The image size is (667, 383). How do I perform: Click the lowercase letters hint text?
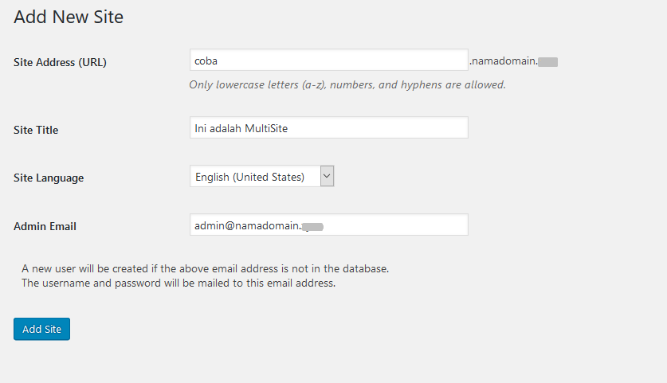tap(347, 84)
